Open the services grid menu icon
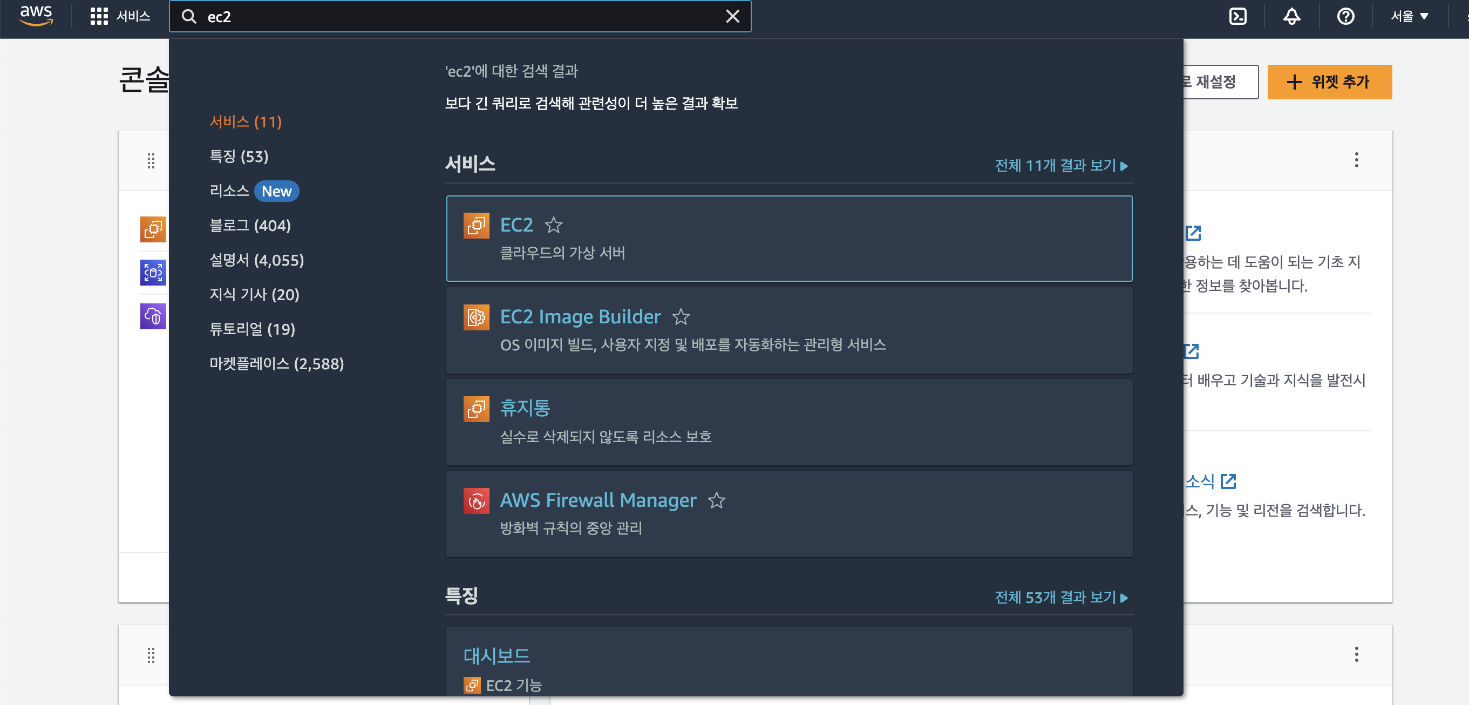 point(99,16)
